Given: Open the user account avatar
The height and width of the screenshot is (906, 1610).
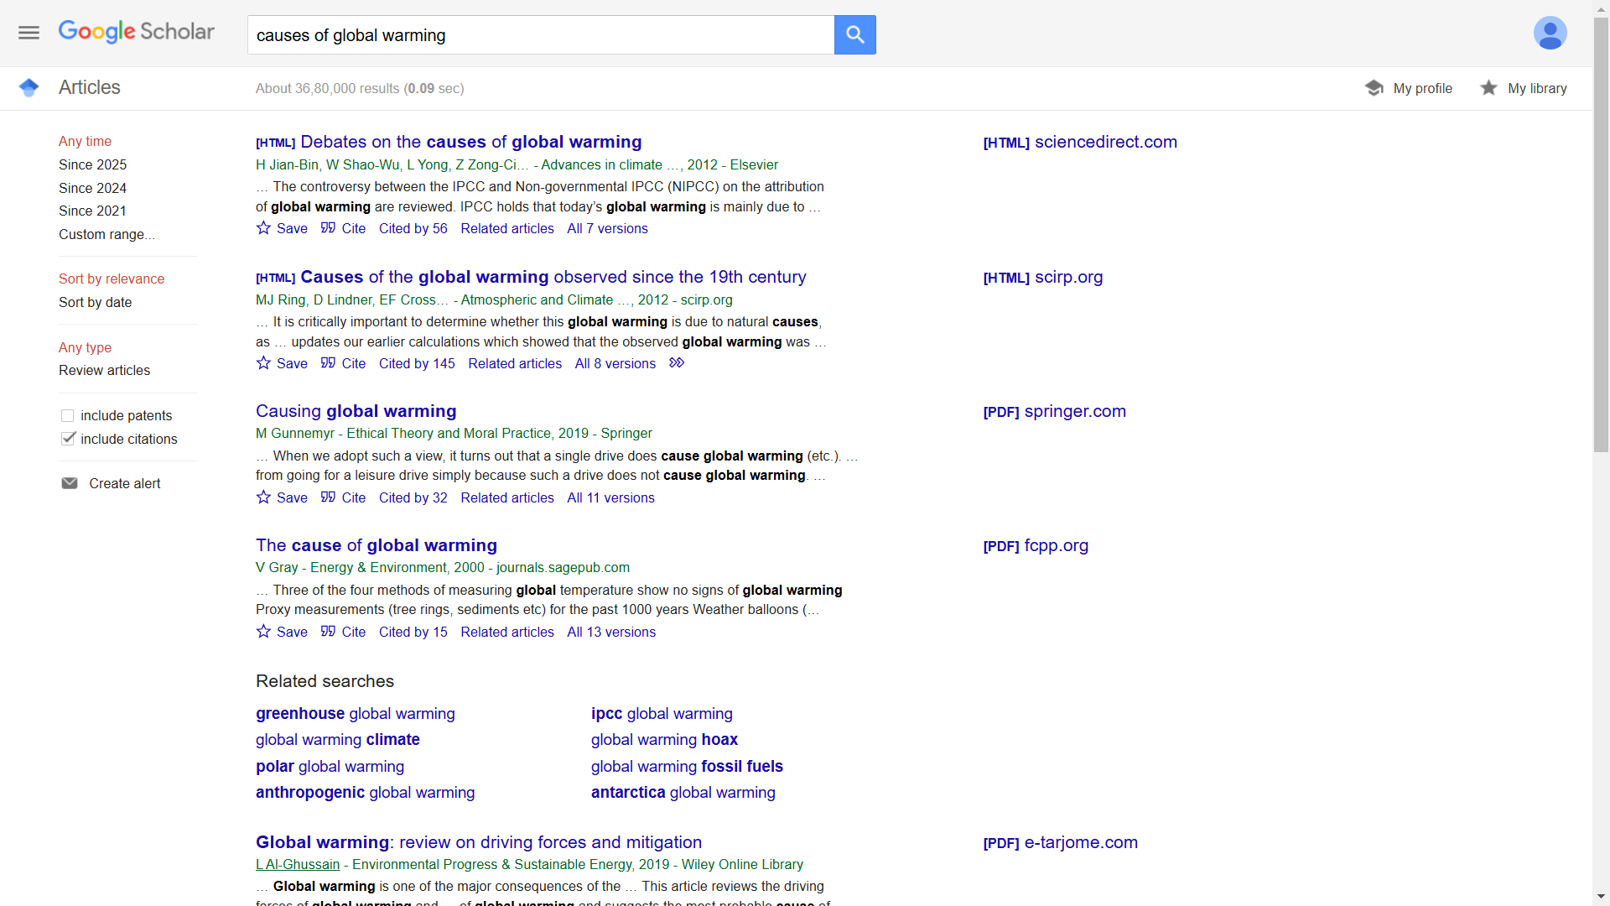Looking at the screenshot, I should 1550,33.
